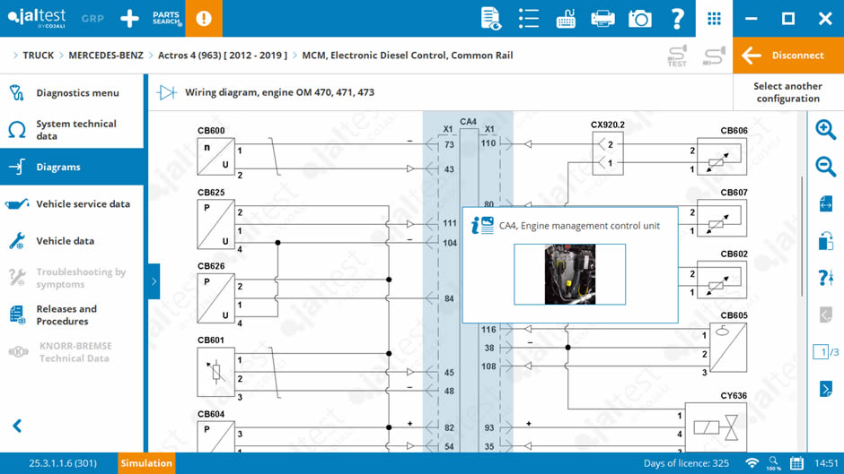Click CY636 valve symbol
The width and height of the screenshot is (844, 474).
(716, 427)
